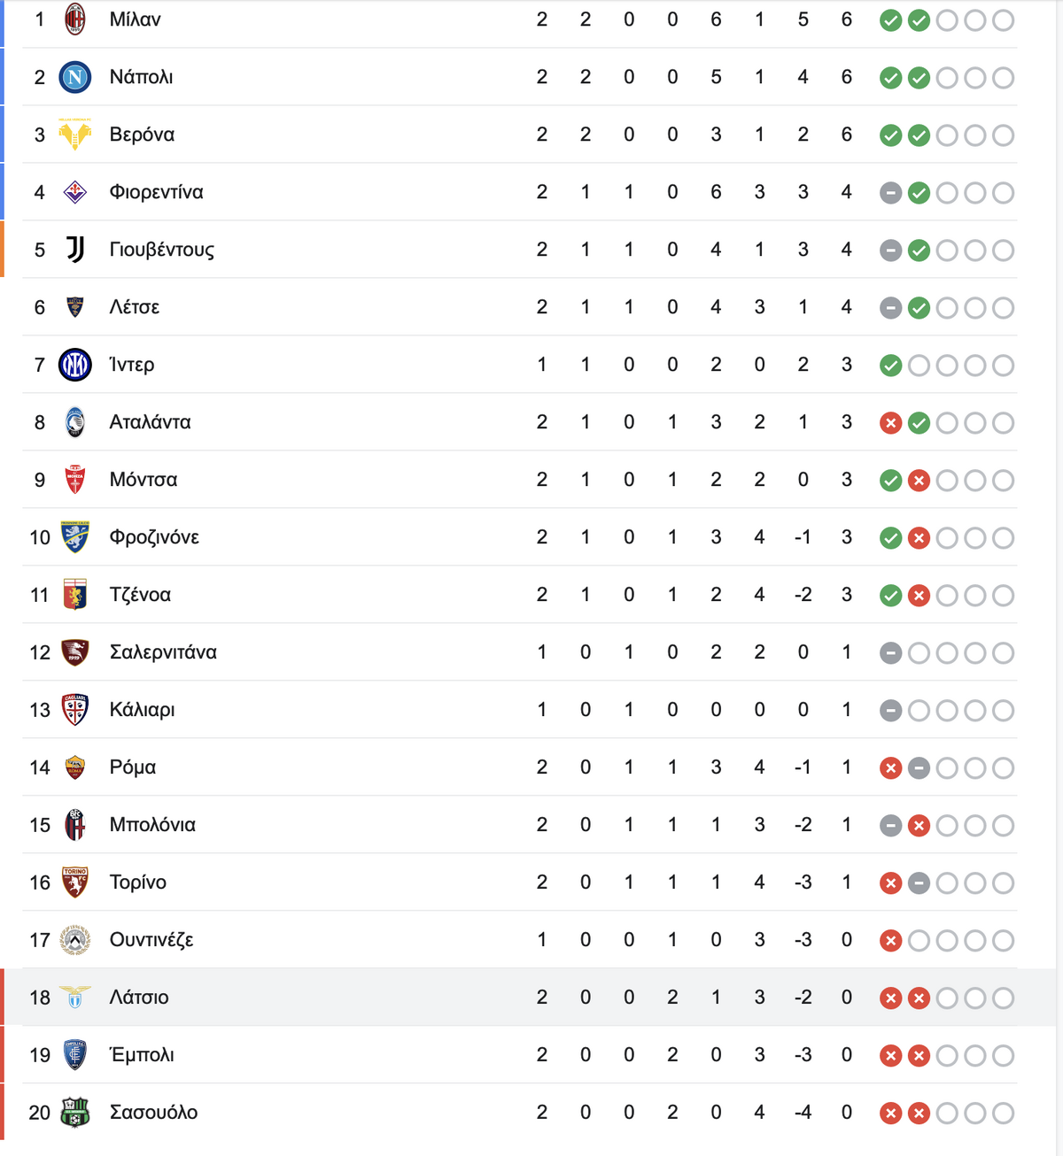Click Κάλιαρι's grey draw form indicator
This screenshot has width=1063, height=1156.
click(891, 711)
